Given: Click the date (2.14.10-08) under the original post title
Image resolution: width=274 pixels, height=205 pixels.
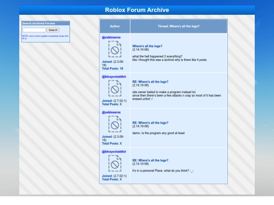Looking at the screenshot, I should click(141, 50).
